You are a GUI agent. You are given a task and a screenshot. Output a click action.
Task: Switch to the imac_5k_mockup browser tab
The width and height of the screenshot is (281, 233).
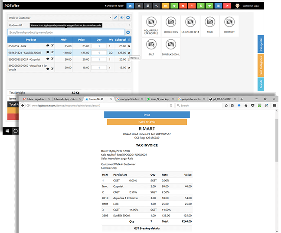coord(160,99)
